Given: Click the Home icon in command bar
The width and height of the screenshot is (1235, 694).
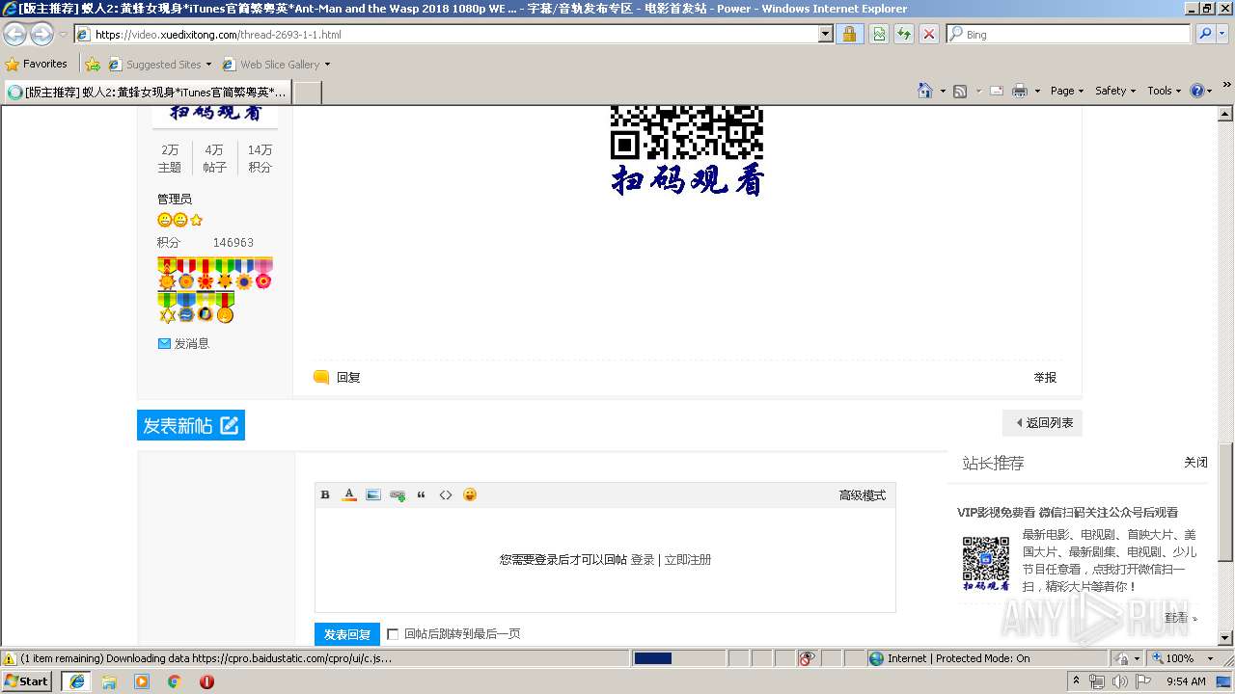Looking at the screenshot, I should [925, 91].
